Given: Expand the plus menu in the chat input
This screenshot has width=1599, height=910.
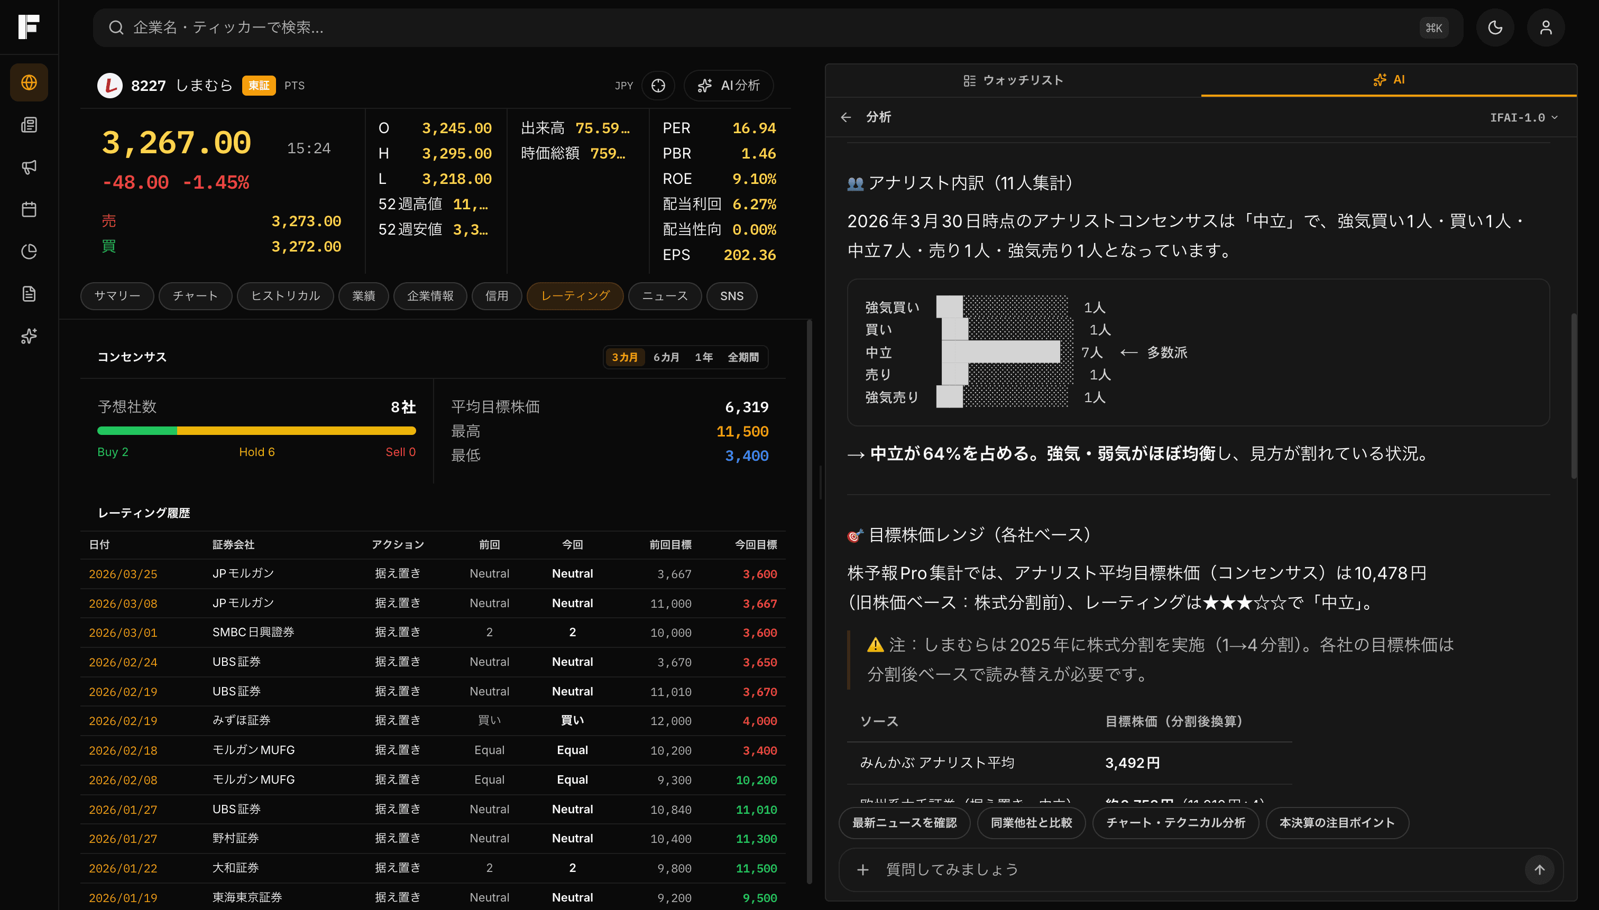Looking at the screenshot, I should (863, 869).
